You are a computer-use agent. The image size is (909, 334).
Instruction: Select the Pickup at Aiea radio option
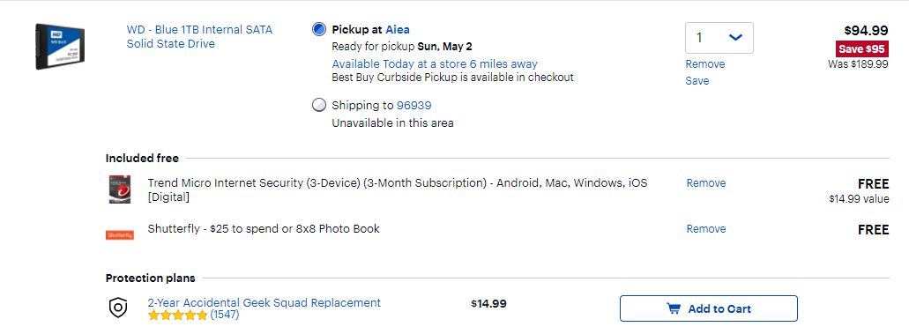pyautogui.click(x=319, y=29)
